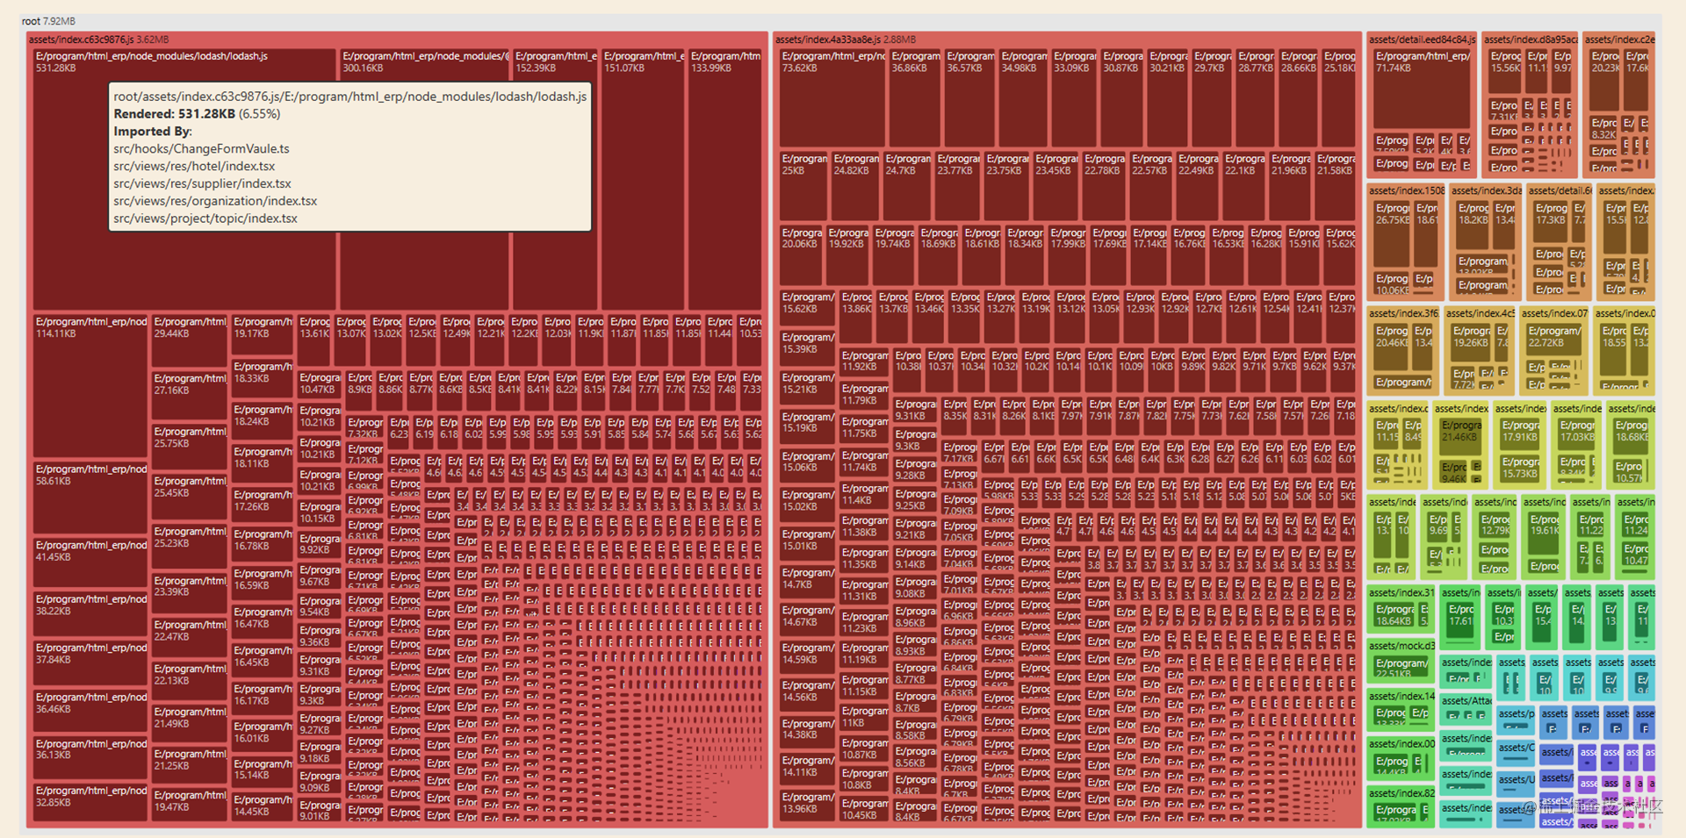Click src/views/project/topic/index.tsx in the tooltip
The image size is (1686, 838).
205,218
